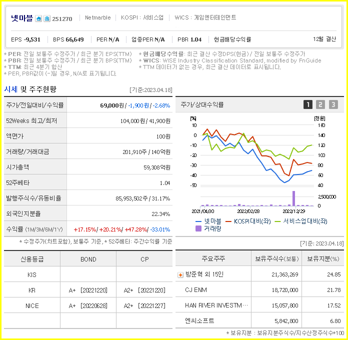Select the -33.01% 1Y return
The image size is (348, 340).
pyautogui.click(x=160, y=229)
